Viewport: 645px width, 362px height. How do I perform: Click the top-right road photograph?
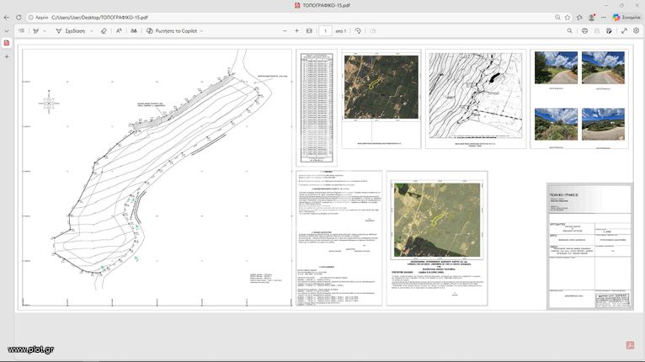click(x=603, y=68)
